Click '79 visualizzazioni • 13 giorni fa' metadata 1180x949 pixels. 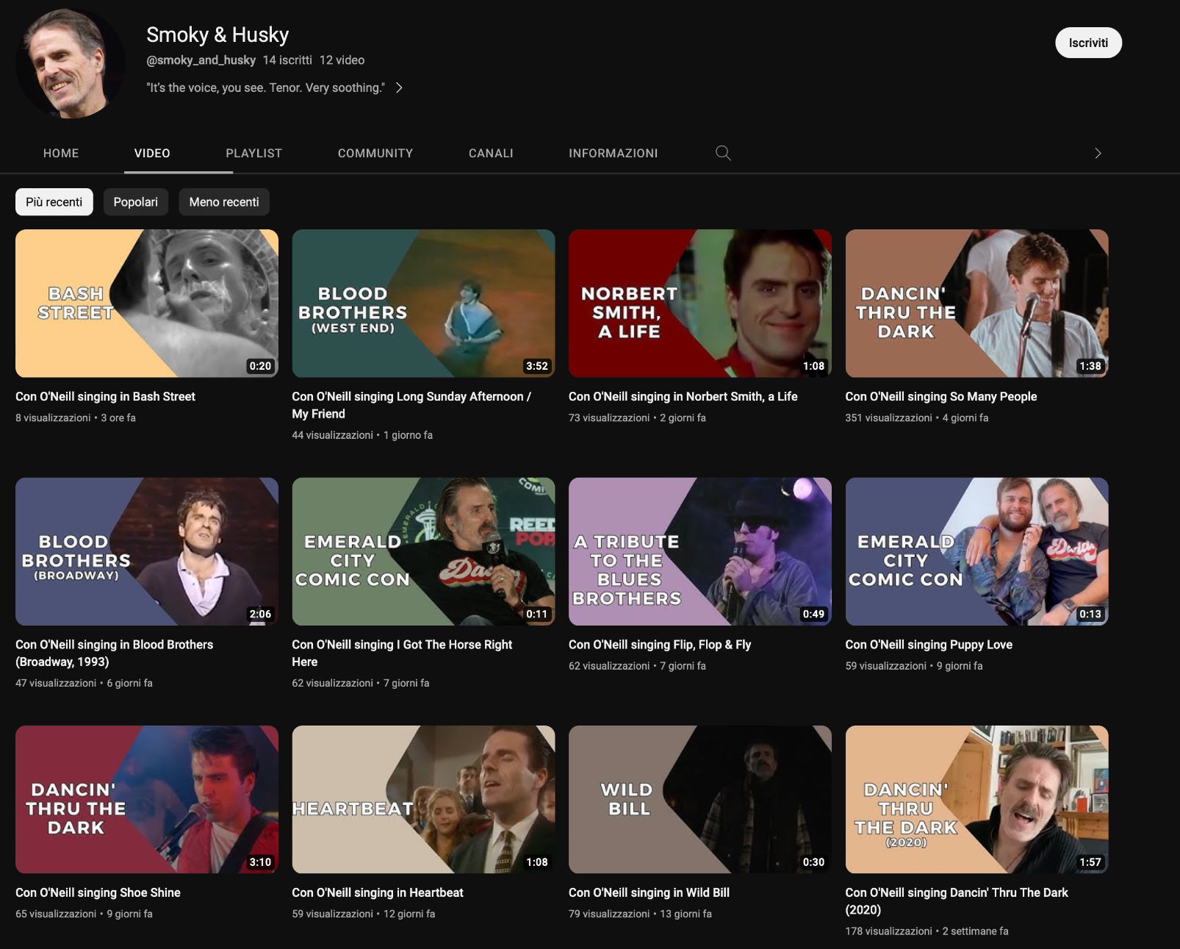coord(640,914)
